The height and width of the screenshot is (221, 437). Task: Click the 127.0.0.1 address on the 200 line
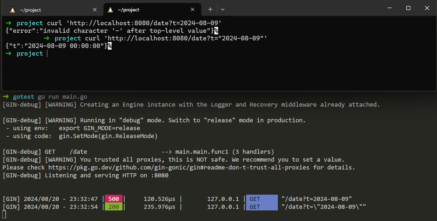click(x=223, y=207)
